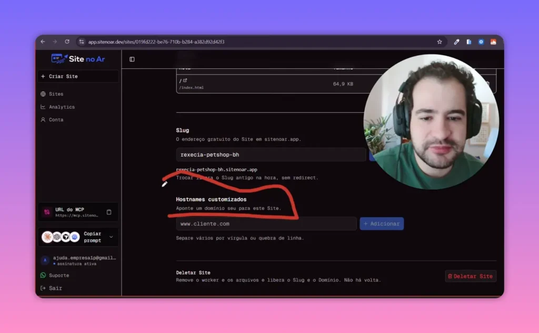Click the browser forward arrow

(x=55, y=41)
